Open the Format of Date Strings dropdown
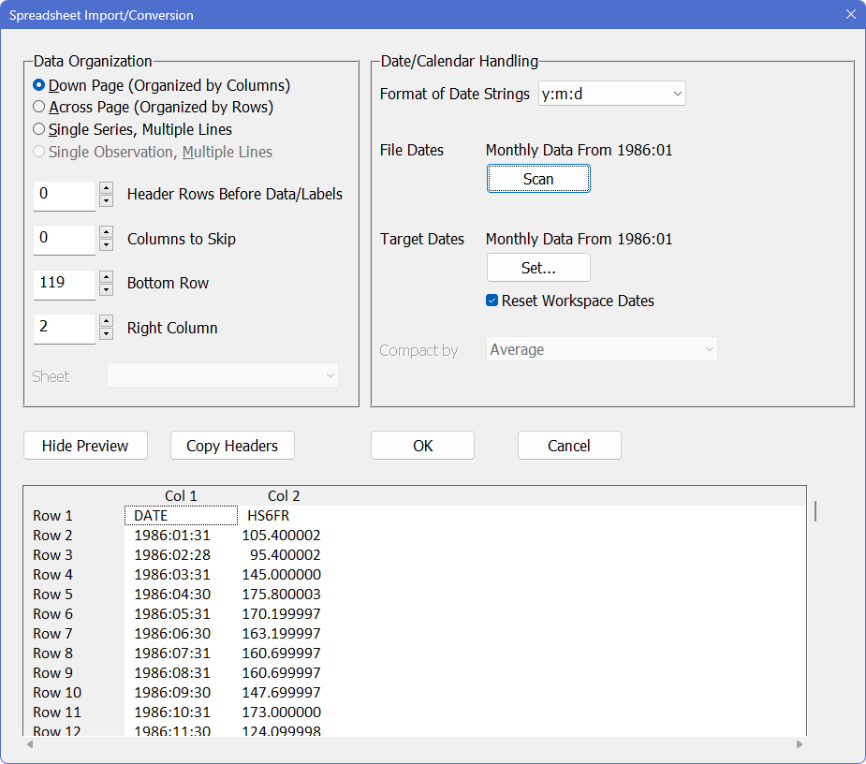 tap(612, 94)
